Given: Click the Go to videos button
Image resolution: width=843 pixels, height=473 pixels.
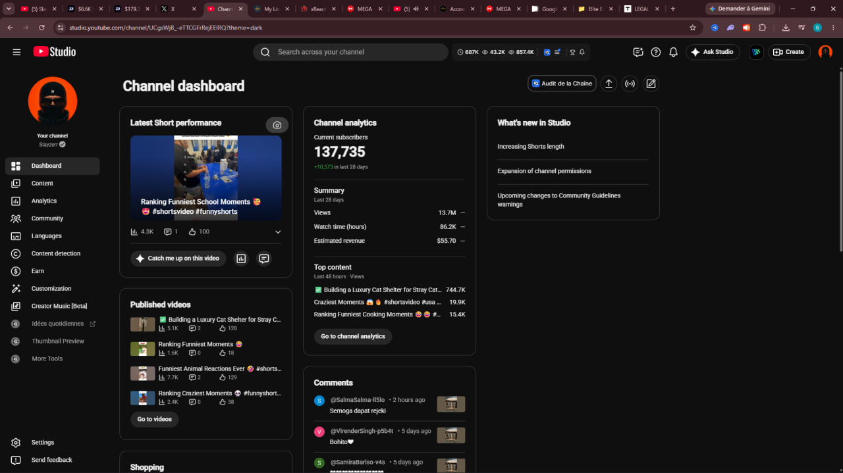Looking at the screenshot, I should (154, 419).
